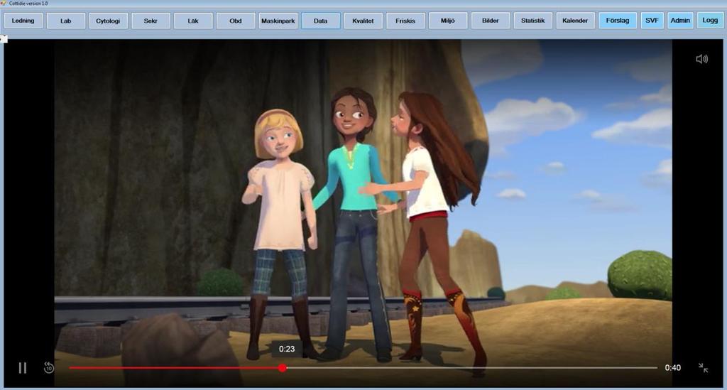Mute the video volume icon
Image resolution: width=727 pixels, height=390 pixels.
[701, 59]
